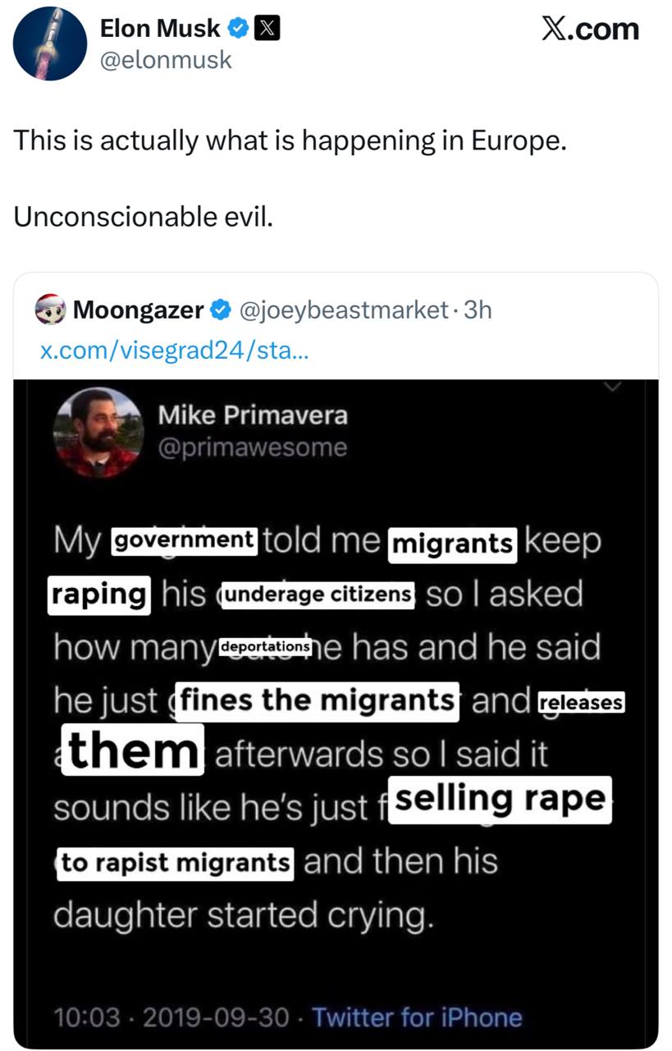This screenshot has height=1051, width=672.
Task: Select the Mike Primavera name in screenshot
Action: coord(252,415)
